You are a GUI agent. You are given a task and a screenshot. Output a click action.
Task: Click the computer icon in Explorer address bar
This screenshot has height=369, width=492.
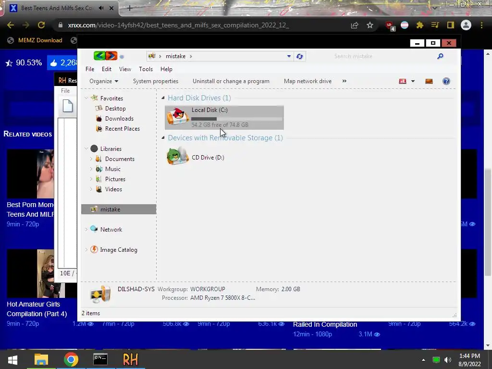[152, 56]
